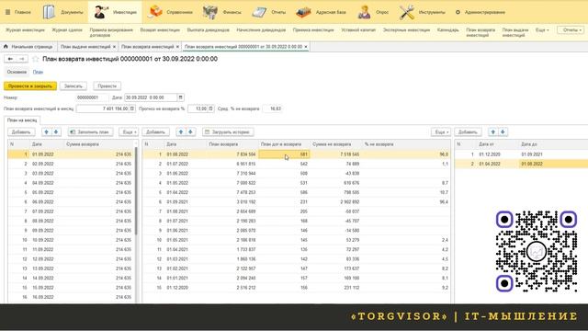Click the Прогноз не возврата % field
Screen dimensions: 588x331
point(198,108)
